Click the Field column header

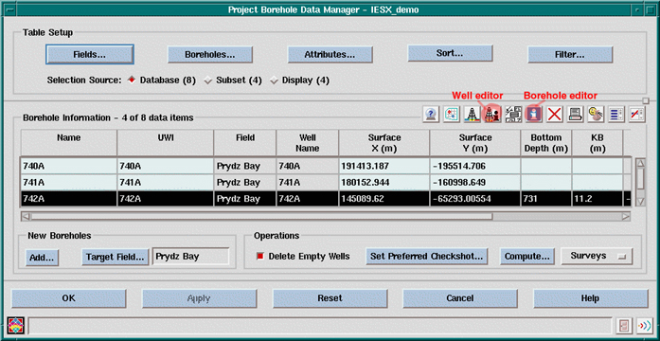click(245, 143)
